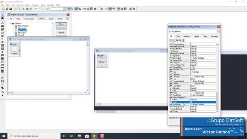Select the Spinner control tool
The image size is (247, 139).
point(3,52)
